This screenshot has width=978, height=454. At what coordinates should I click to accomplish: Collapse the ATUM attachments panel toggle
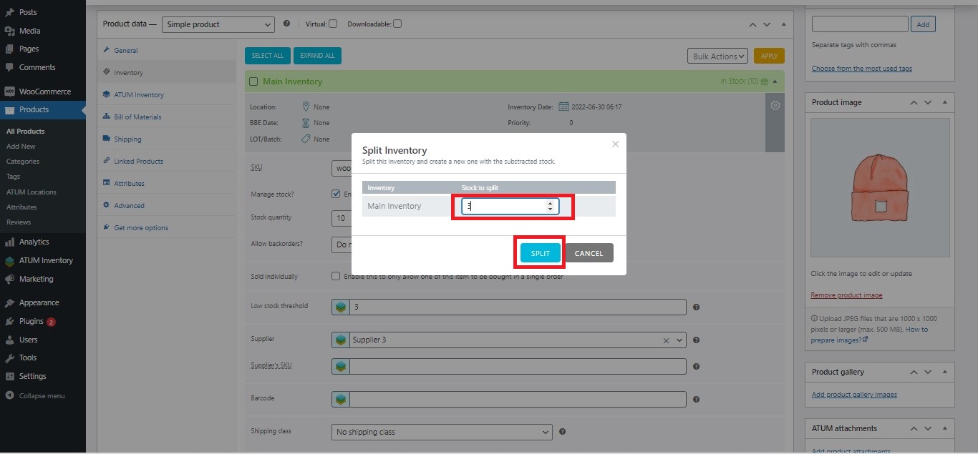(944, 429)
